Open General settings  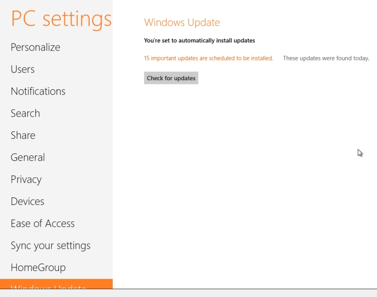click(x=28, y=157)
